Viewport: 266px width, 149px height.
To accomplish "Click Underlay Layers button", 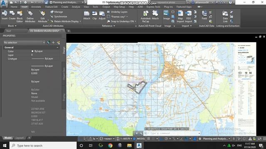I will [117, 12].
